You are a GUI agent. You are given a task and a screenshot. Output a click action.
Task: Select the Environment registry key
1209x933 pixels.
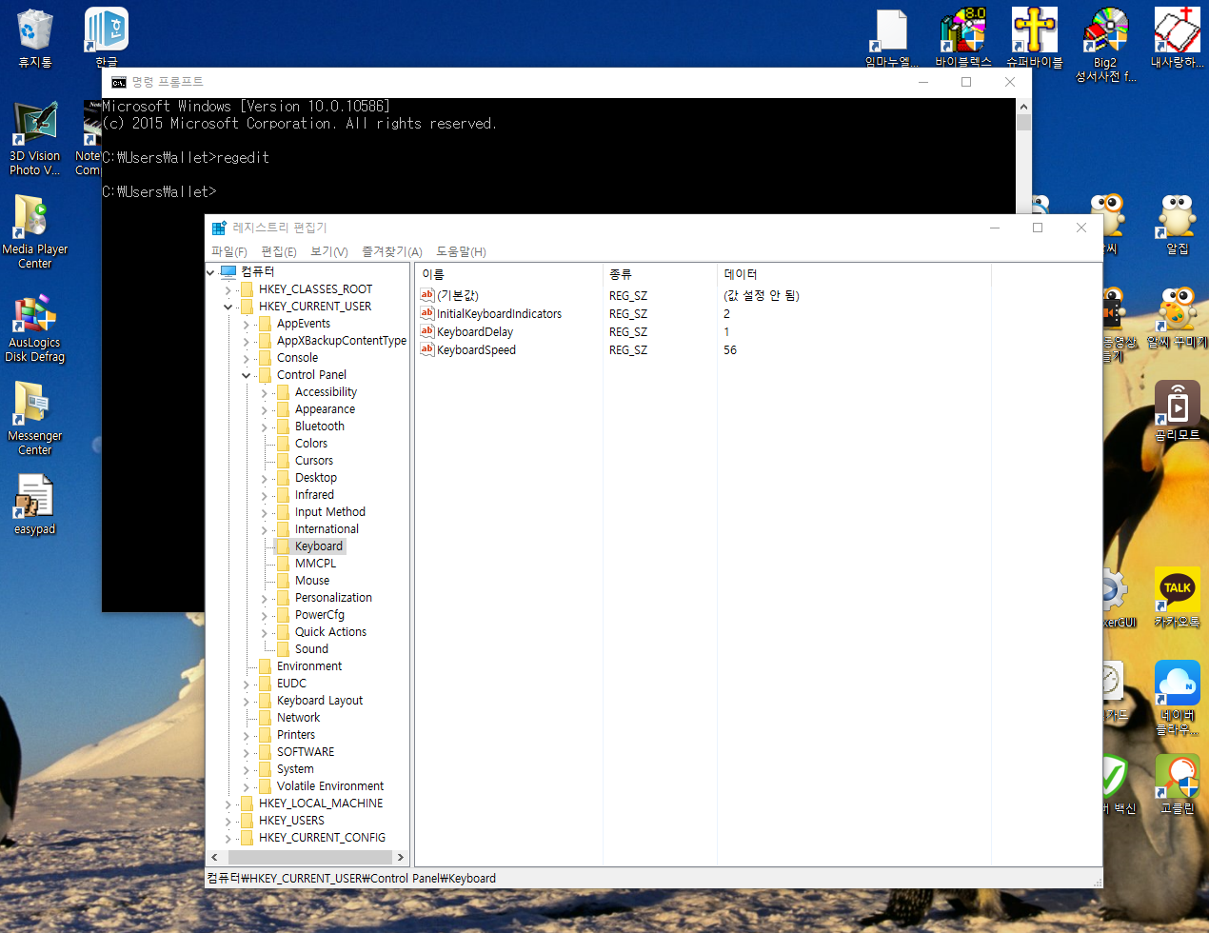pyautogui.click(x=309, y=666)
